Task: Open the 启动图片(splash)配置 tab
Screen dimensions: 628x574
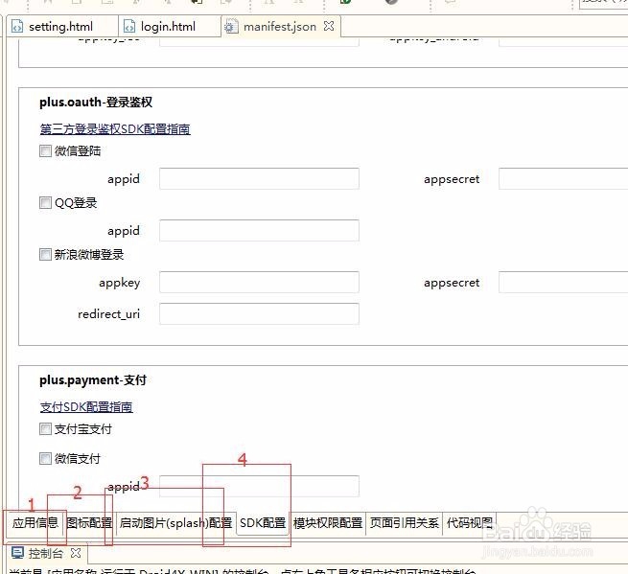Action: point(175,523)
